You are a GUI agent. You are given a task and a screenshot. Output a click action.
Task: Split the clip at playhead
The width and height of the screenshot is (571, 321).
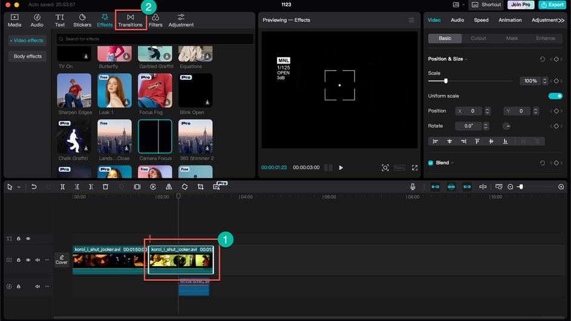pos(63,187)
